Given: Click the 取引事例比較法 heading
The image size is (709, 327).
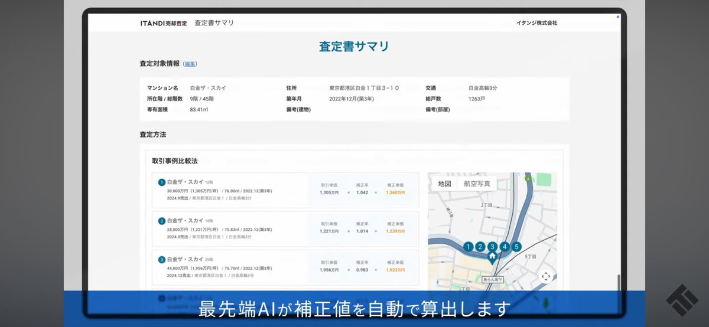Looking at the screenshot, I should (x=174, y=161).
